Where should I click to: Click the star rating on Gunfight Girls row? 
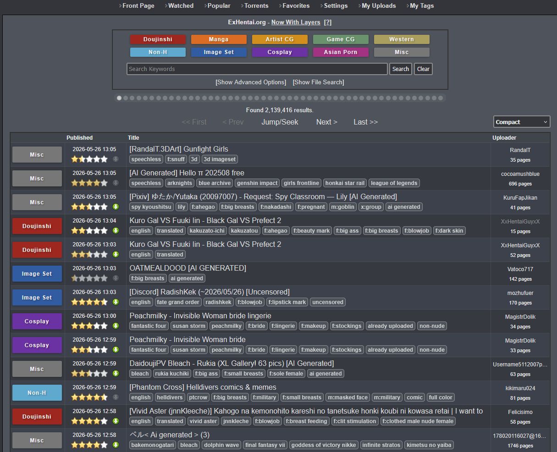pos(89,159)
